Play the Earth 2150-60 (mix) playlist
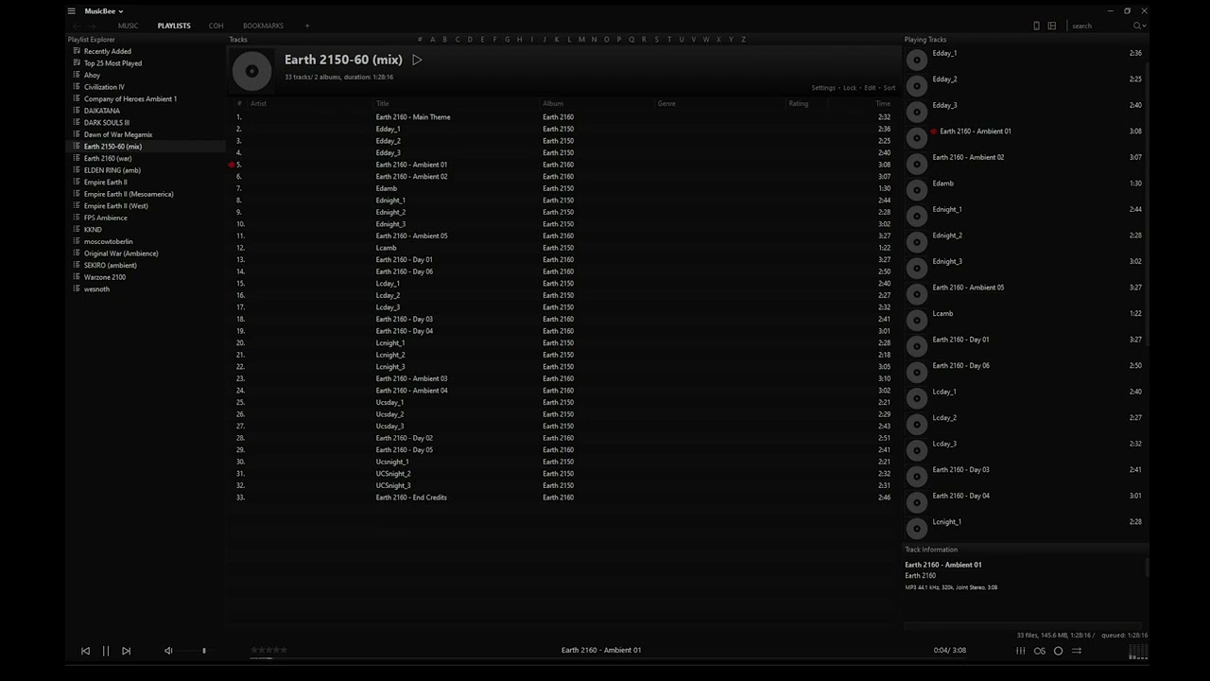This screenshot has height=681, width=1210. coord(417,60)
